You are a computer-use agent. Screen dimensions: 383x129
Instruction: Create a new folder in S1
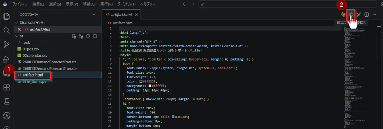click(x=81, y=36)
